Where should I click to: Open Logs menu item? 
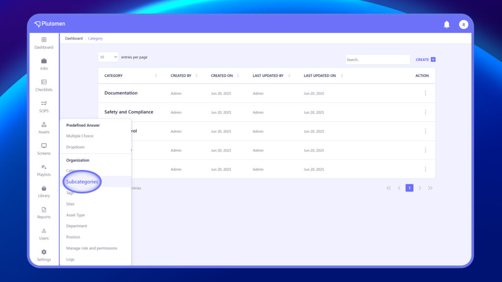coord(70,259)
